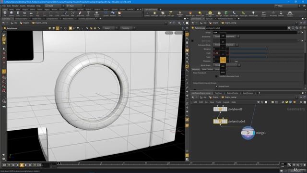Add a Camera from the shelf
Image resolution: width=307 pixels, height=173 pixels.
[147, 14]
